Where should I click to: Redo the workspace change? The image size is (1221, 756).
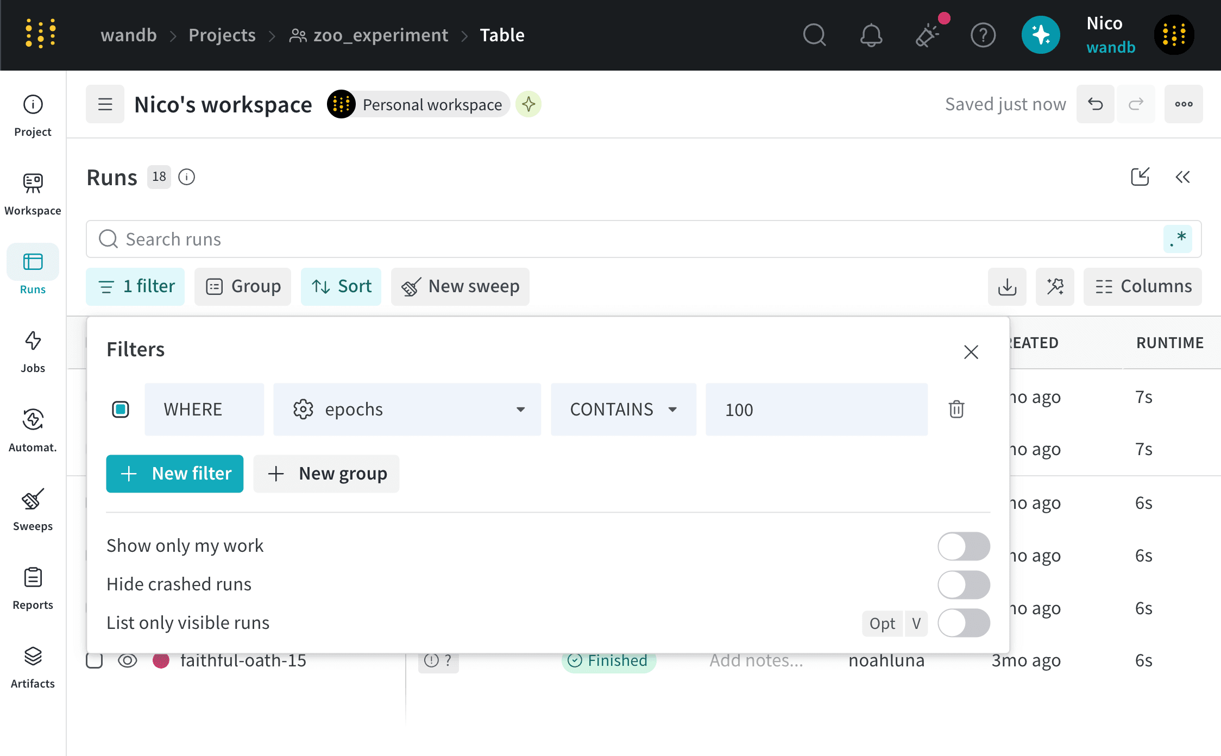click(x=1136, y=104)
